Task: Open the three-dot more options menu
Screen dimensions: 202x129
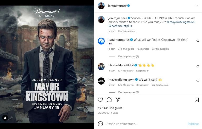Action: pos(196,6)
